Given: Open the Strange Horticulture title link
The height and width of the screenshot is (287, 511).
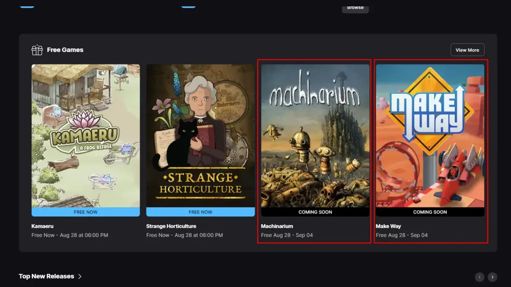Looking at the screenshot, I should [171, 226].
